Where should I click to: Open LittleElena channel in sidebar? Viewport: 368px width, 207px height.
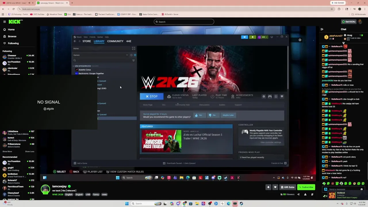(x=18, y=133)
